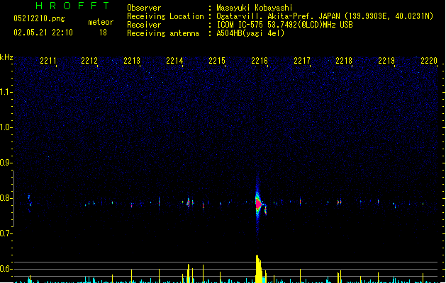Click the 0.9 kHz axis label
Viewport: 446px width, 283px height.
coord(6,163)
